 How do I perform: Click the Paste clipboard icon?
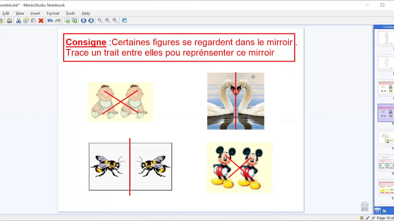pos(34,21)
